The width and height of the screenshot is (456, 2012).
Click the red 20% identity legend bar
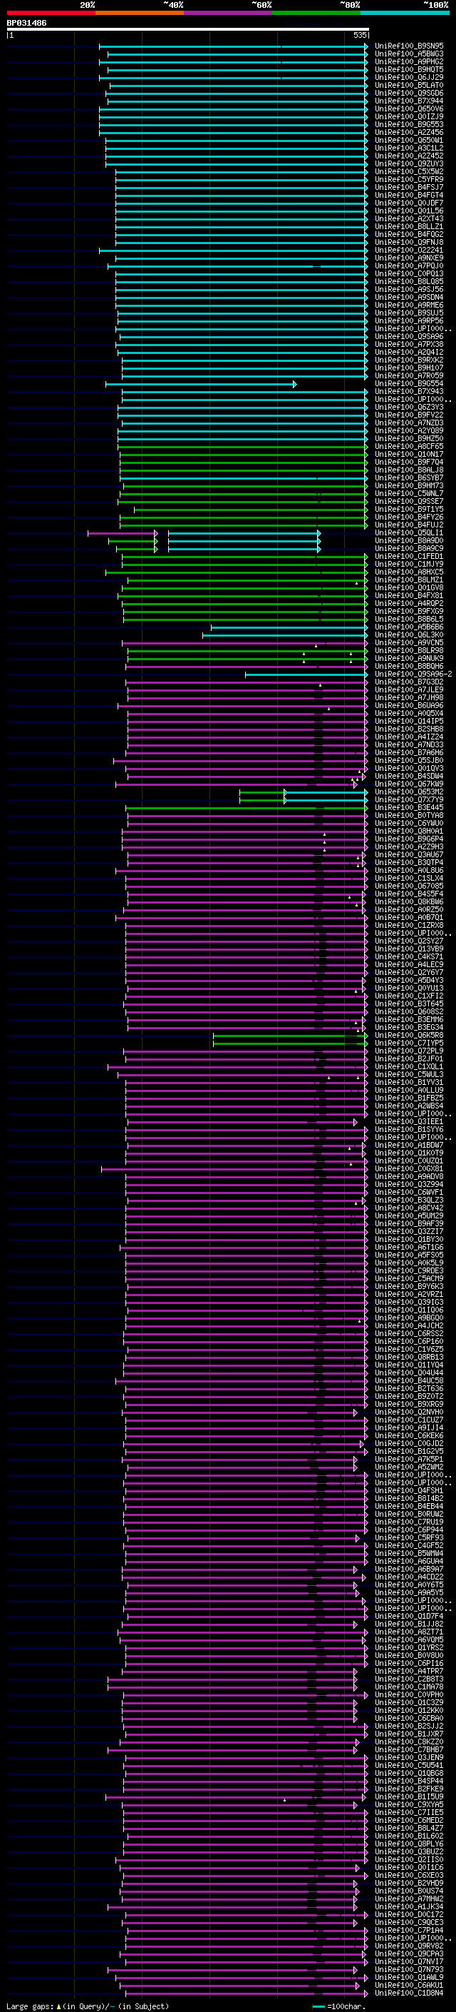[x=51, y=13]
